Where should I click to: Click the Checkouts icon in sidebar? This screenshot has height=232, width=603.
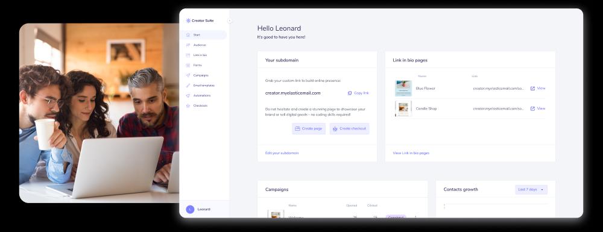point(188,105)
